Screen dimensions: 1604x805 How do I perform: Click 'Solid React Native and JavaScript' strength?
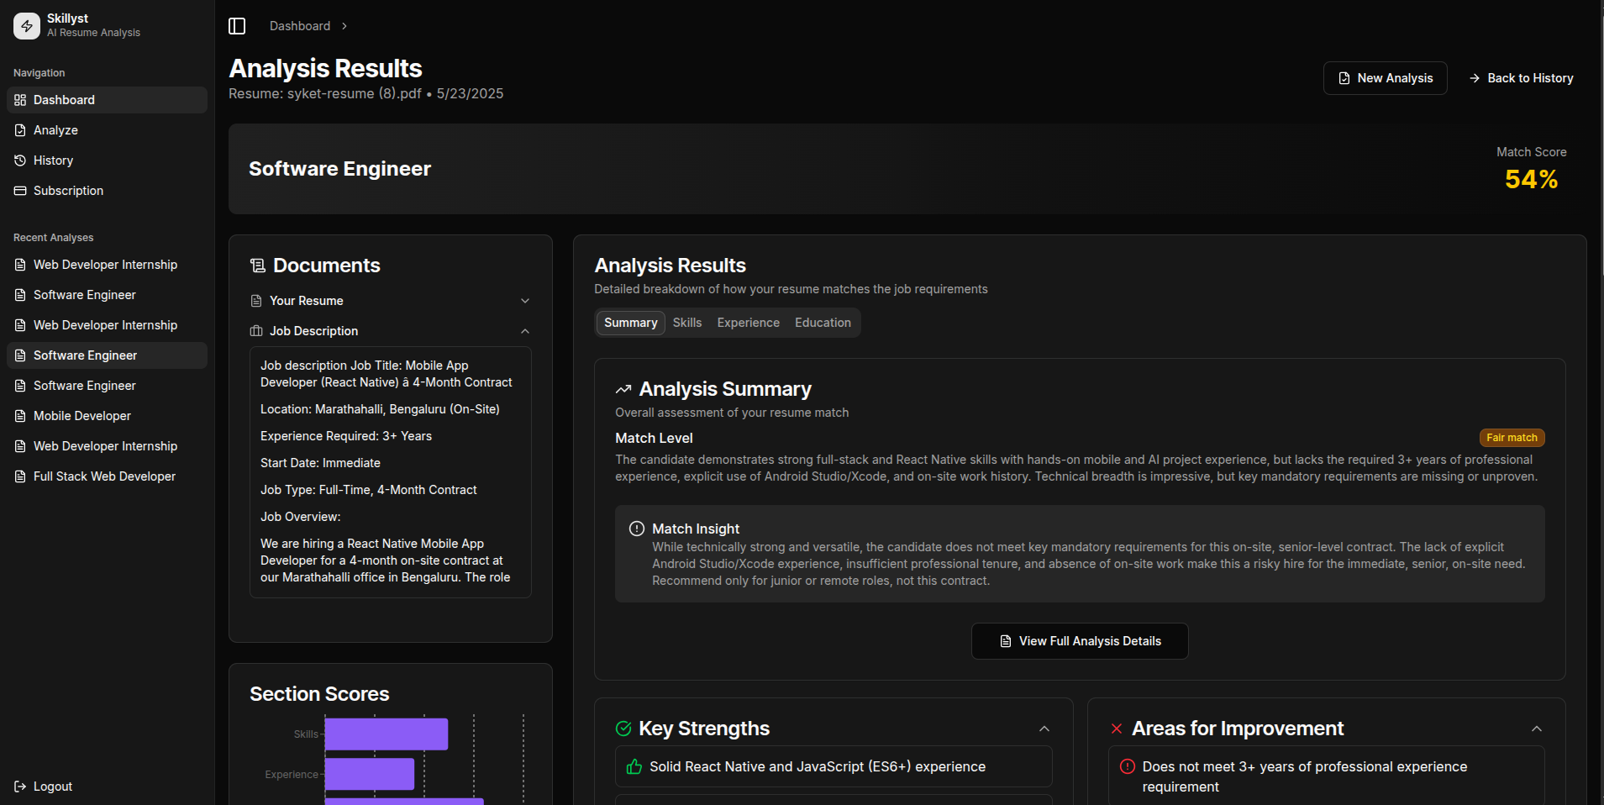834,766
